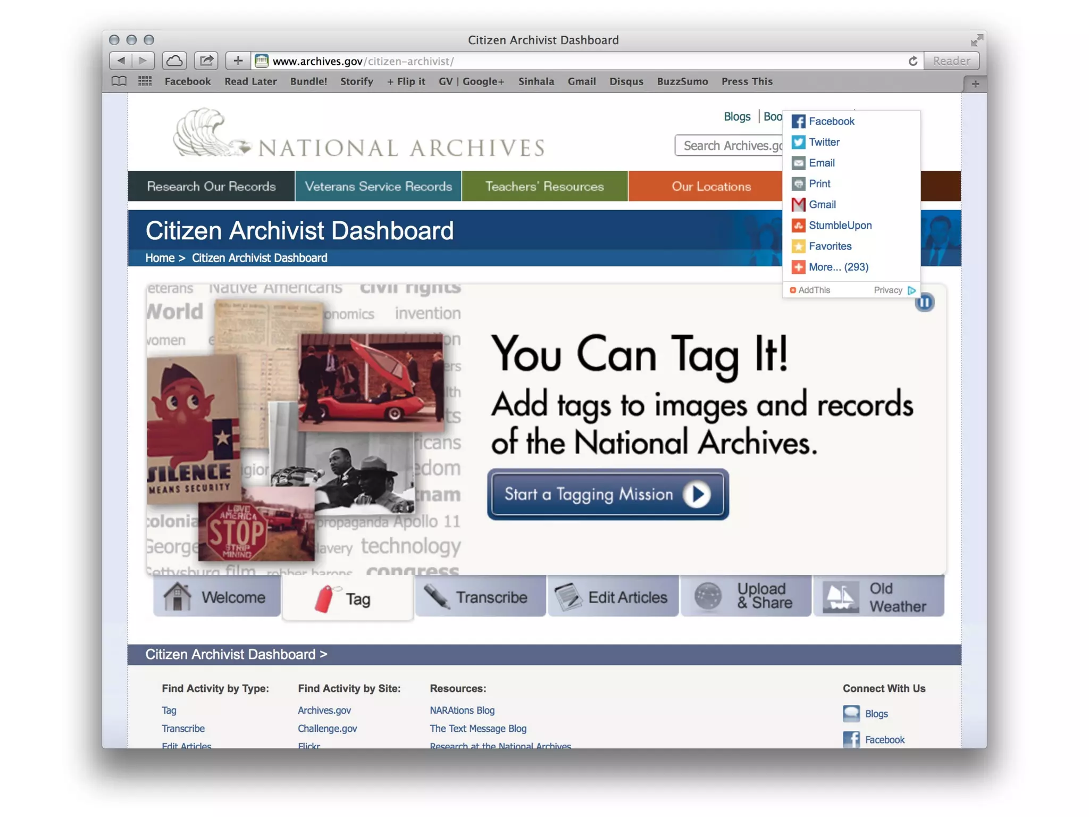Pause the slideshow banner
This screenshot has height=817, width=1089.
point(924,303)
